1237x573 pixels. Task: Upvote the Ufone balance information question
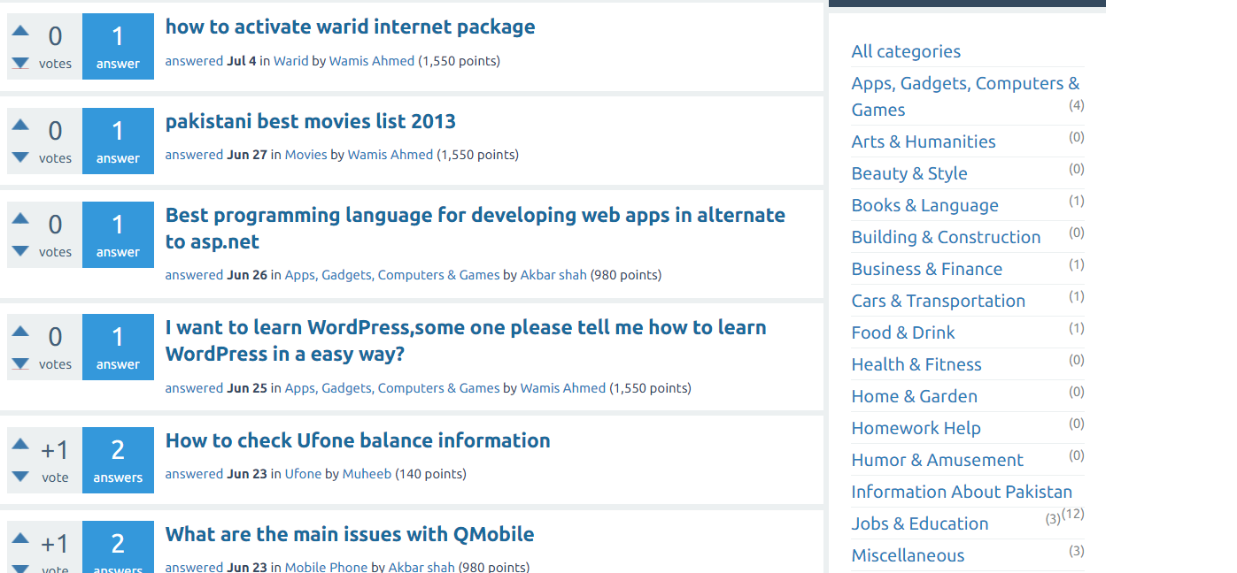pyautogui.click(x=20, y=445)
